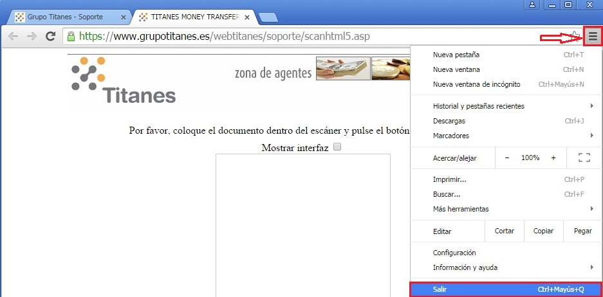Open a new tab with the blank tab button
The image size is (603, 297).
268,17
